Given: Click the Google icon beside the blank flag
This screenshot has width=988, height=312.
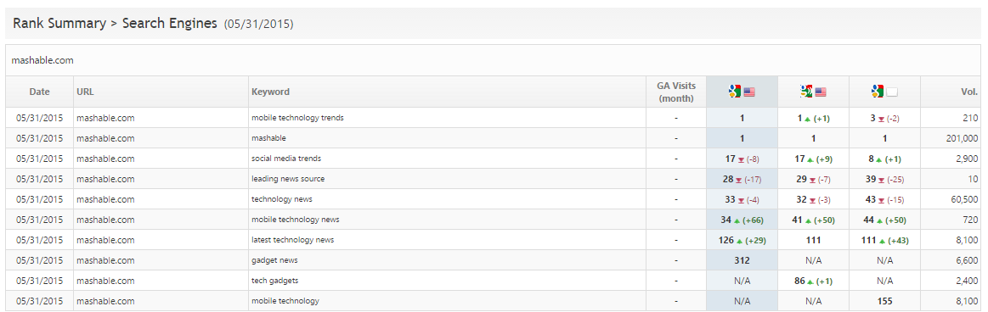Looking at the screenshot, I should (878, 92).
